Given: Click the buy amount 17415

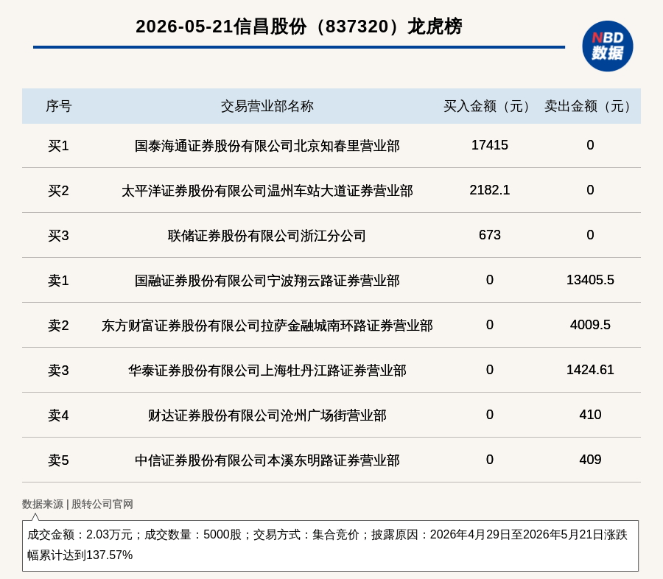Looking at the screenshot, I should pyautogui.click(x=490, y=145).
